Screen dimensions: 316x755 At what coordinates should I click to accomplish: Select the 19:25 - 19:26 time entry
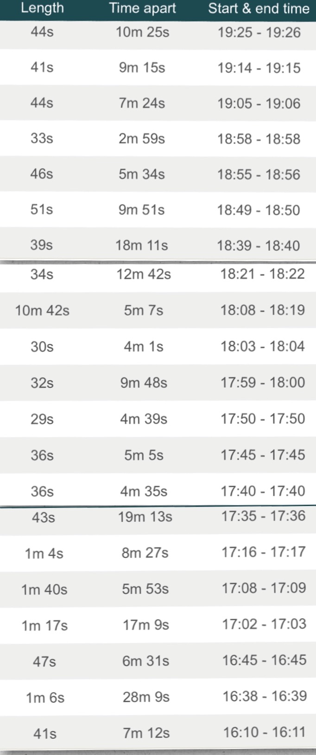pyautogui.click(x=259, y=32)
